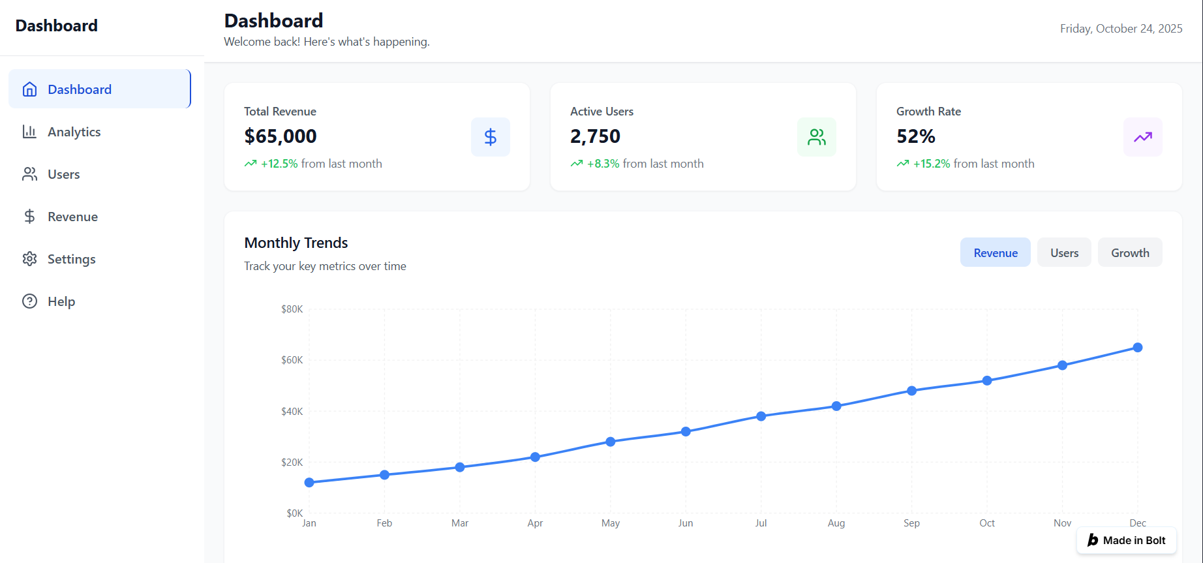
Task: Click the Jul data point on the line
Action: click(x=761, y=416)
